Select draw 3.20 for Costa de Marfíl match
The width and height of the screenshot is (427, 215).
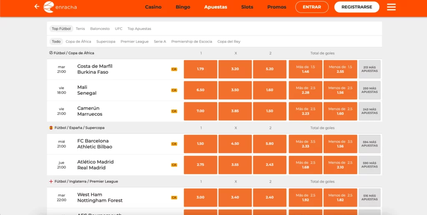[235, 69]
